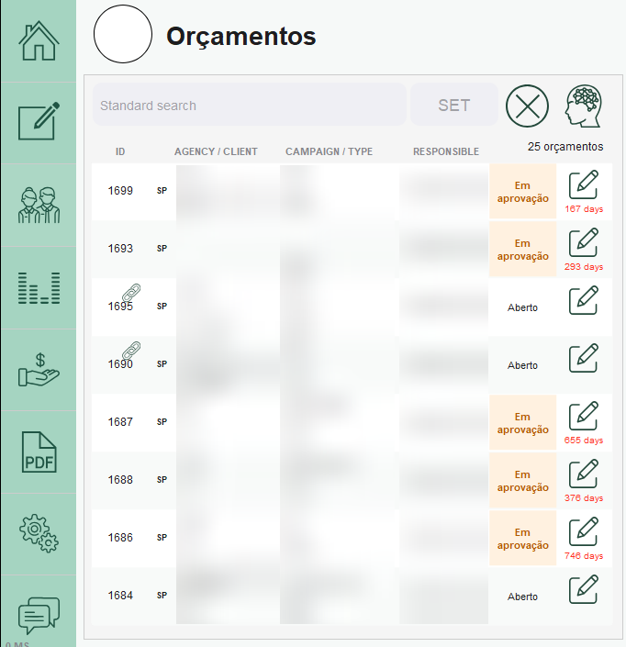
Task: Open the edit/compose sidebar icon
Action: [39, 121]
